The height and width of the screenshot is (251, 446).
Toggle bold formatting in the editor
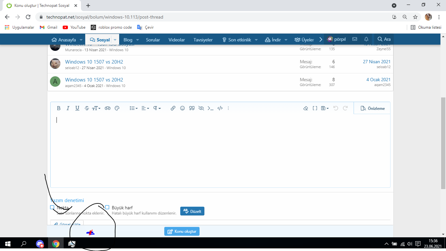click(59, 108)
